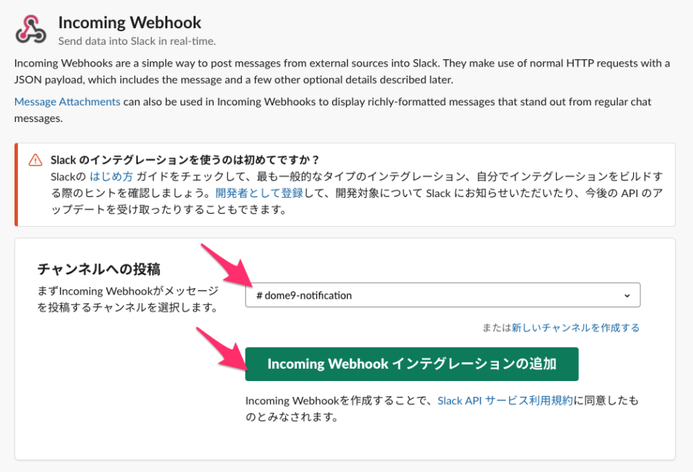The width and height of the screenshot is (693, 472).
Task: Click the チャンネルへの投稿 heading
Action: click(x=99, y=268)
